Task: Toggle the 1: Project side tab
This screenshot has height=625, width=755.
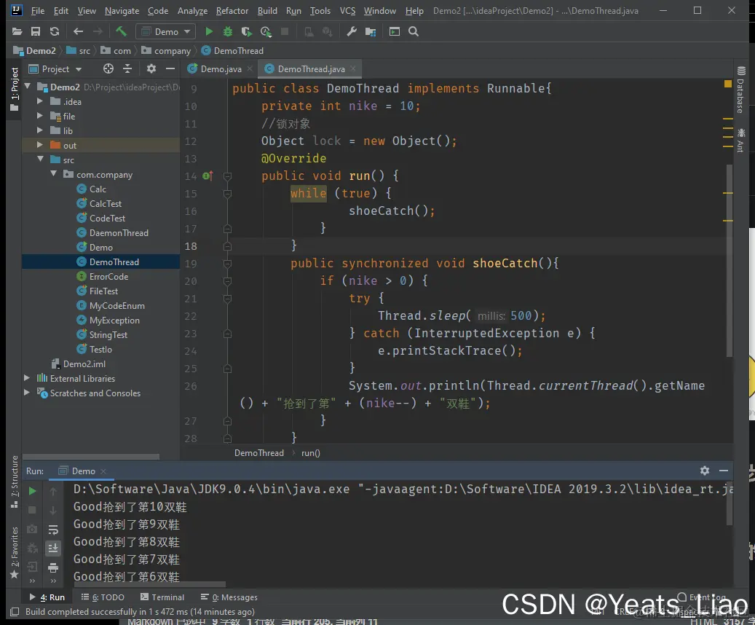Action: point(15,89)
